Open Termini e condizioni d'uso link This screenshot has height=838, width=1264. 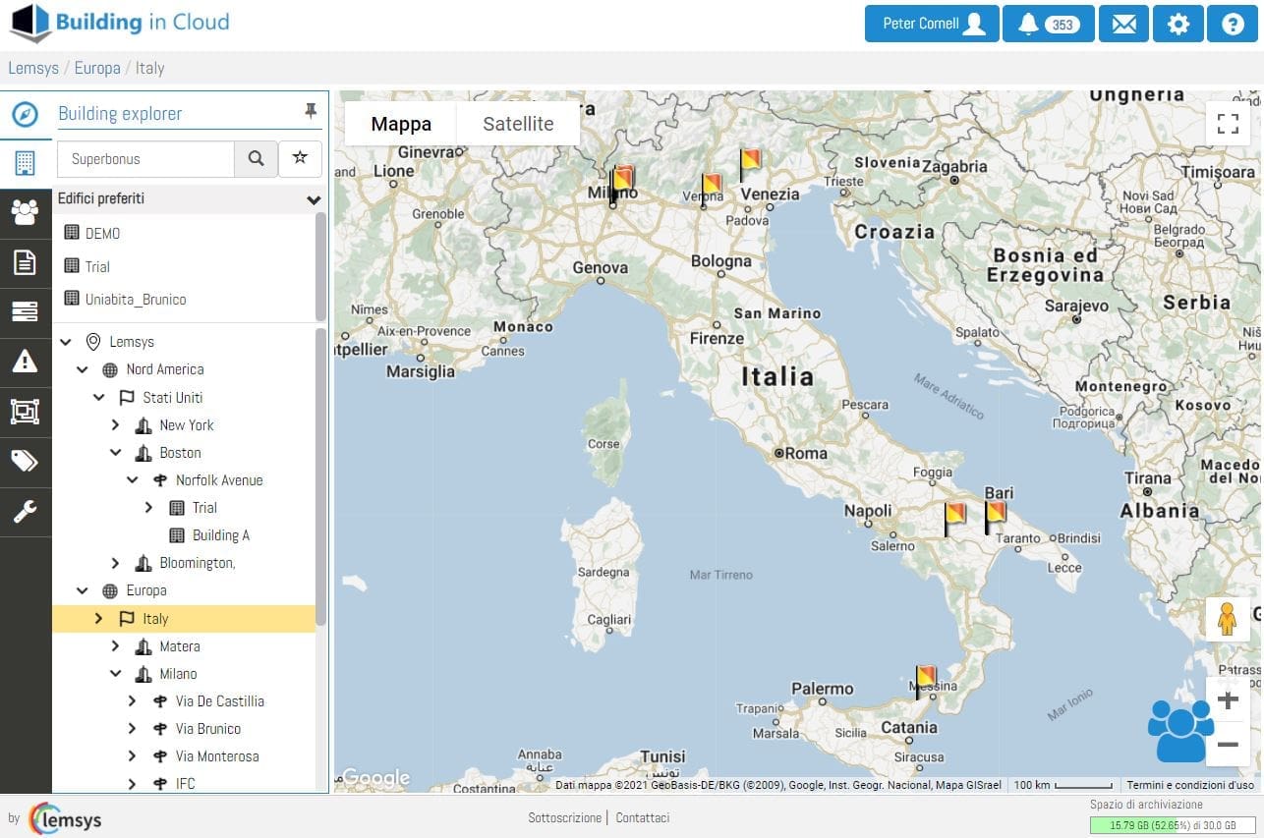click(1190, 785)
